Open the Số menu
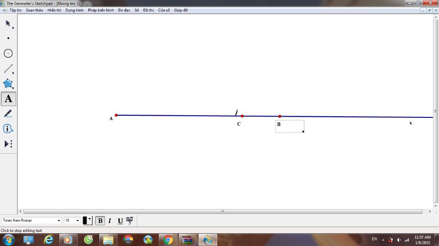This screenshot has width=439, height=246. click(137, 10)
